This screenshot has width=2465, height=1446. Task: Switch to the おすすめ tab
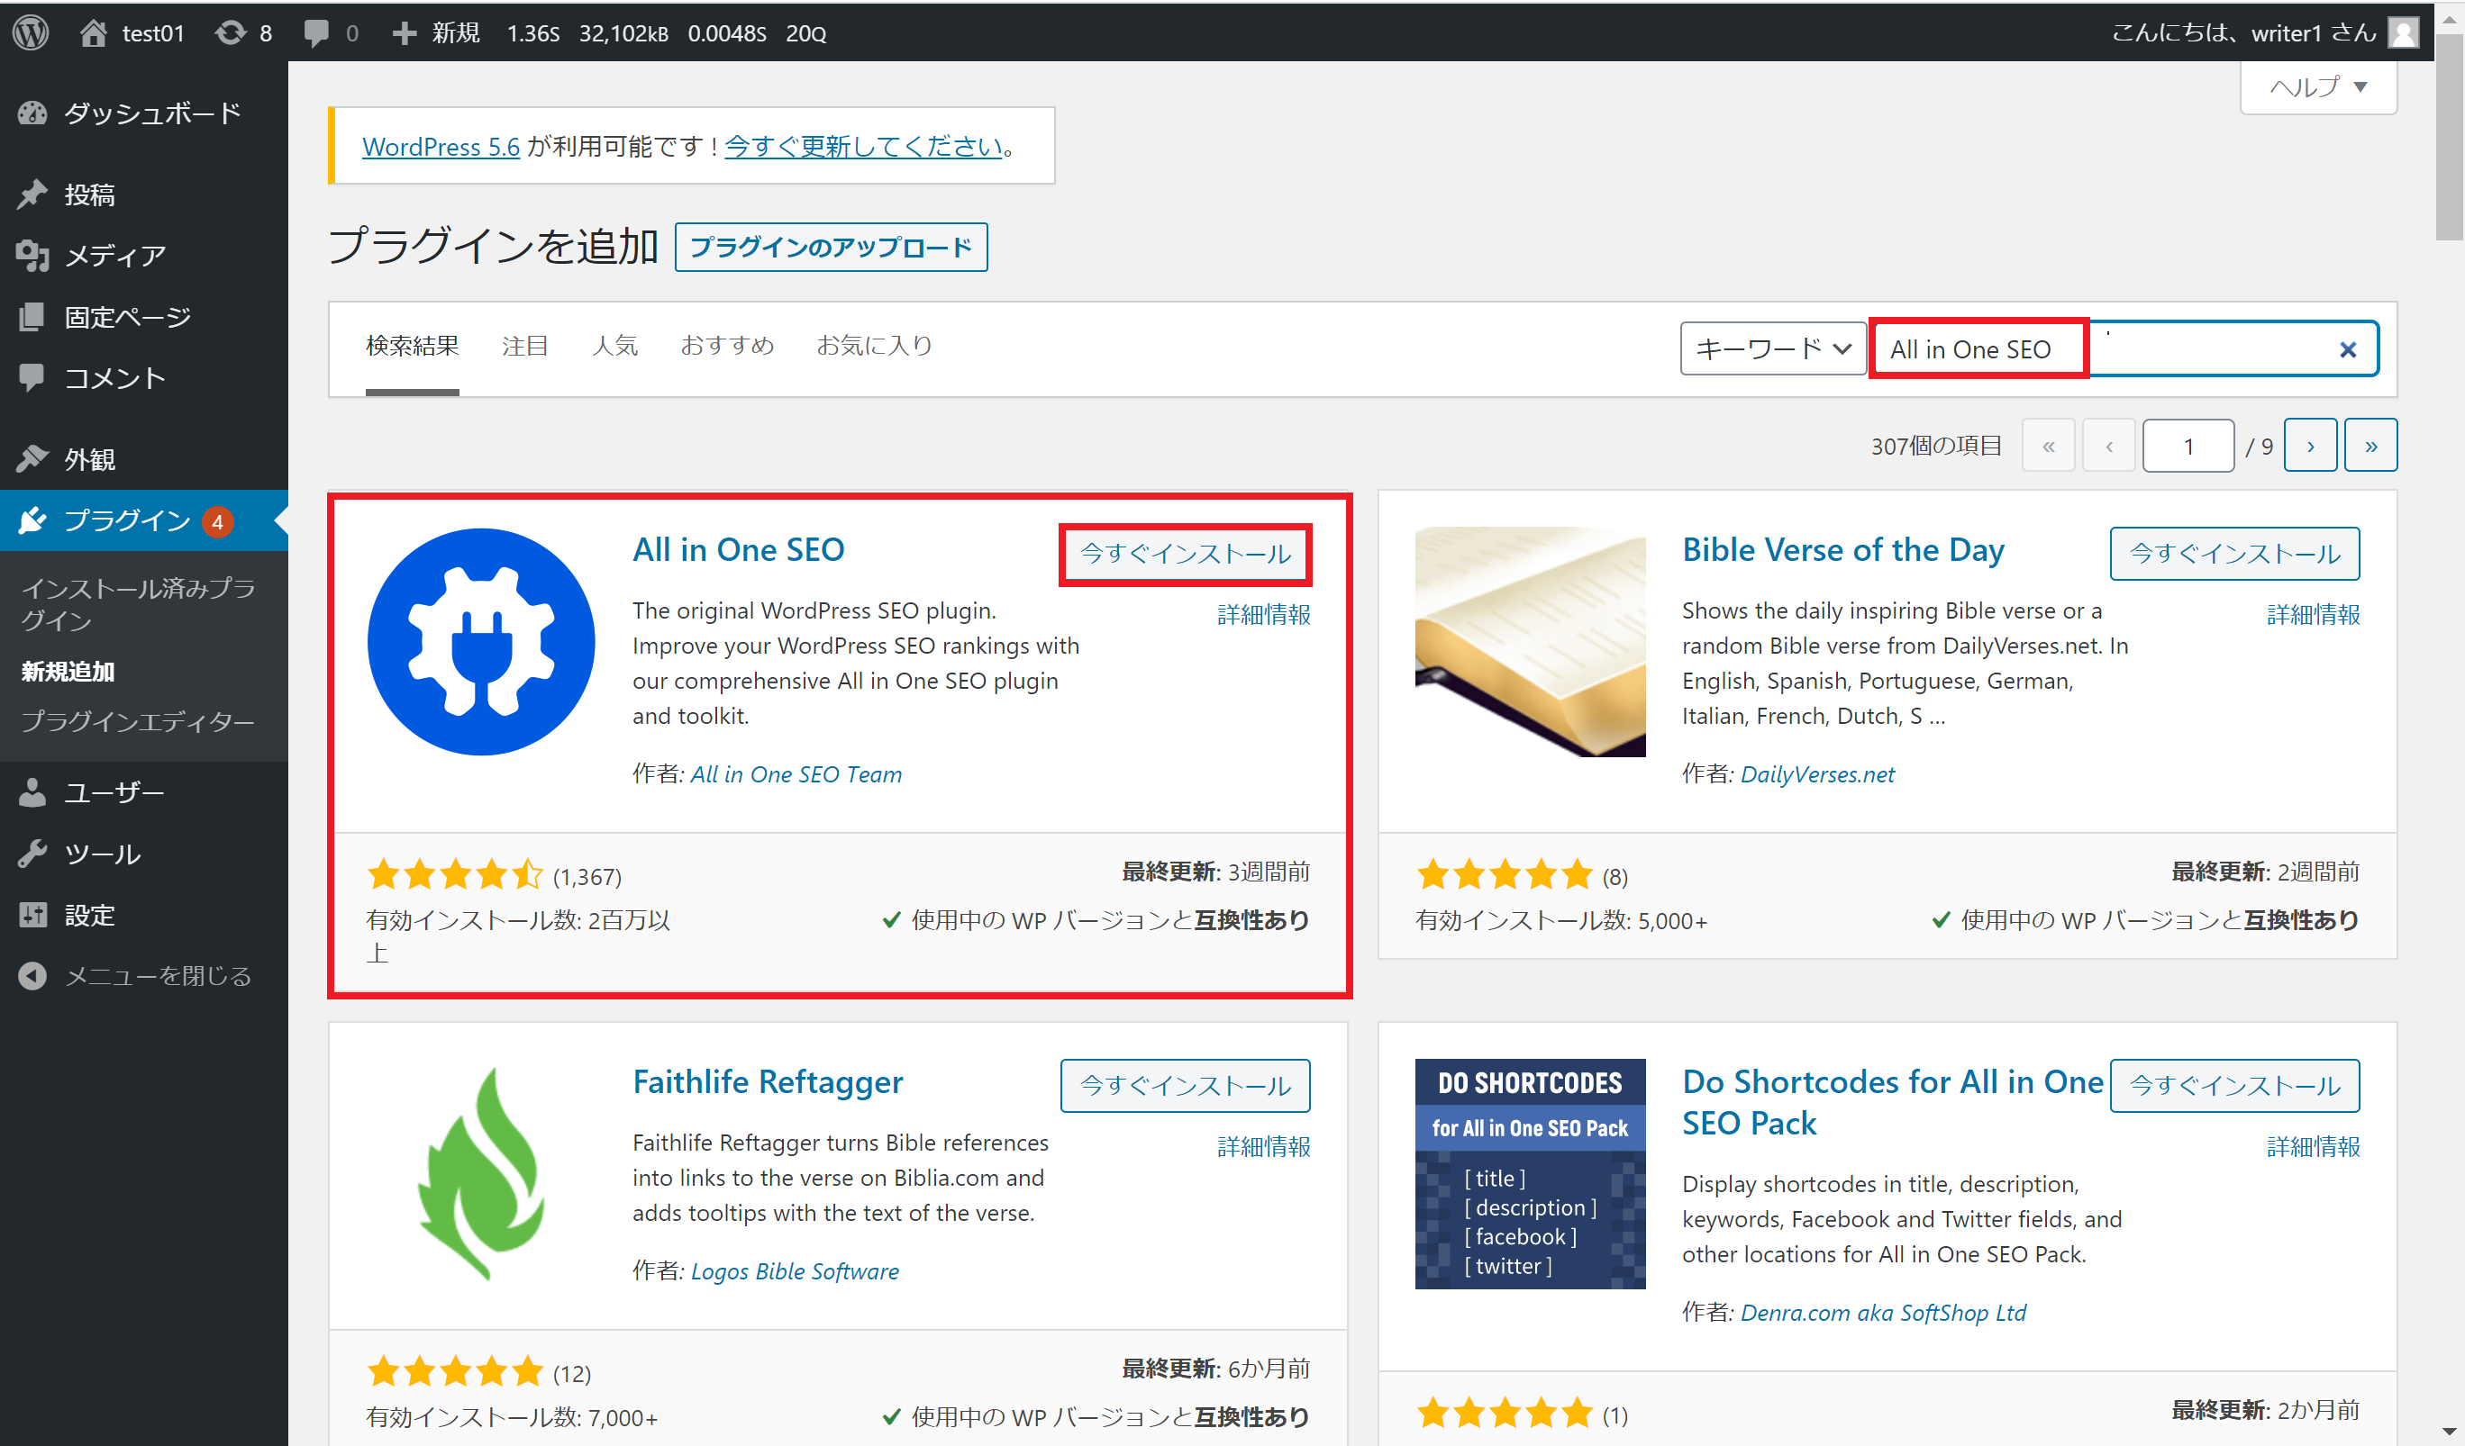point(727,345)
